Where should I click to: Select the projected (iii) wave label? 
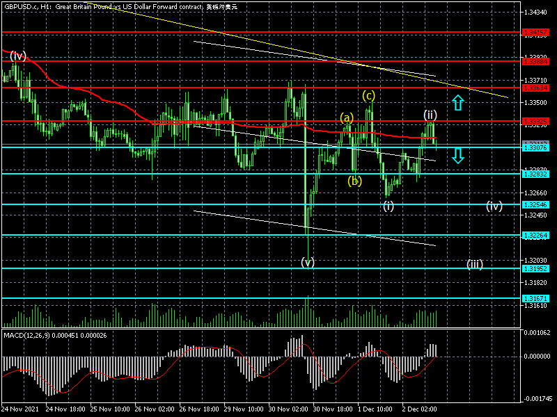(475, 264)
